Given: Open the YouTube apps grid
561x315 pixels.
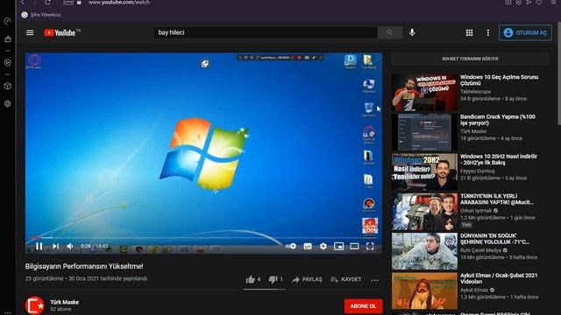Looking at the screenshot, I should [x=470, y=33].
